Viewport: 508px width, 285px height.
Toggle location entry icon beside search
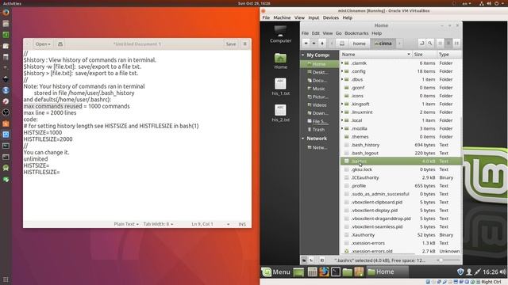coord(421,44)
